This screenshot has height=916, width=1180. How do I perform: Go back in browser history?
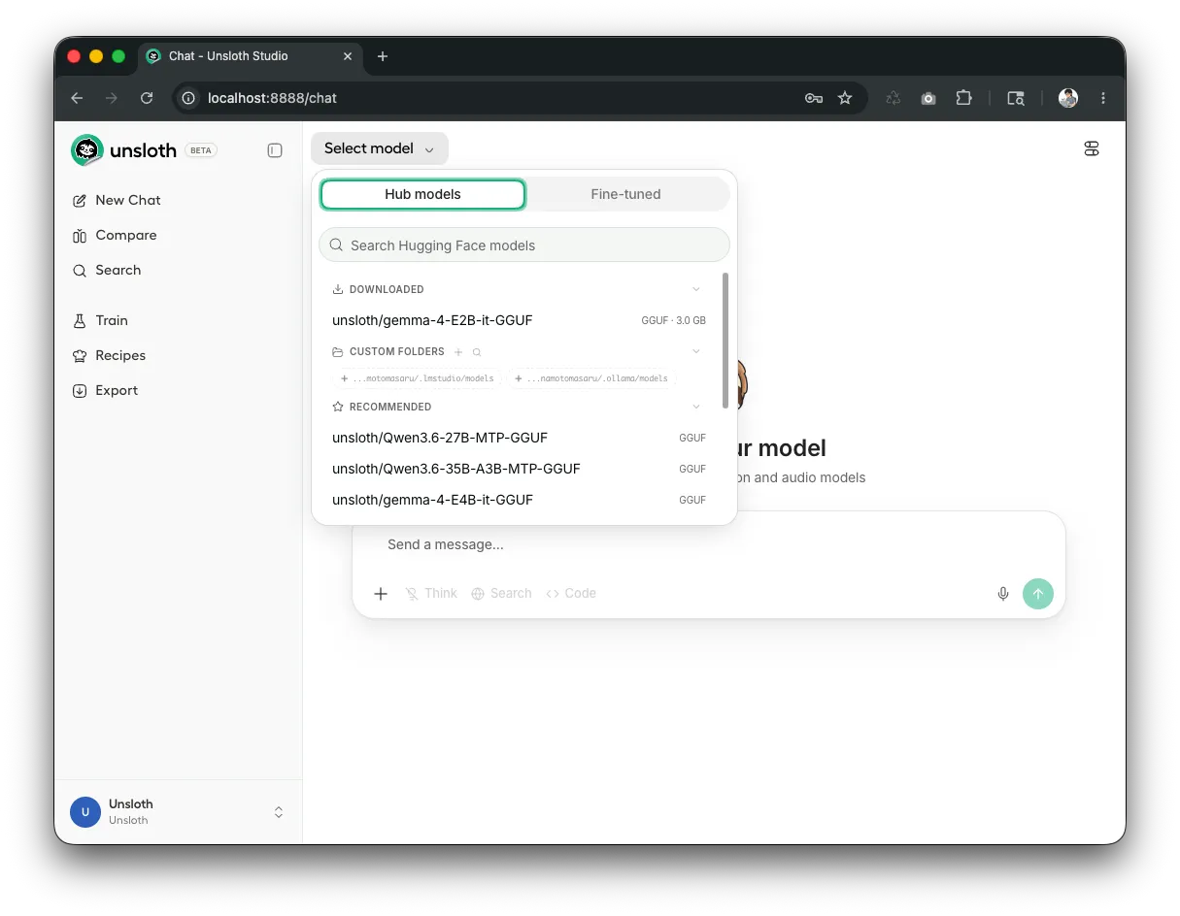pyautogui.click(x=77, y=98)
